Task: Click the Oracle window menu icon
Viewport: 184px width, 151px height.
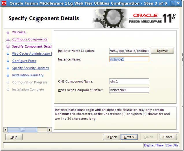Action: coord(4,3)
